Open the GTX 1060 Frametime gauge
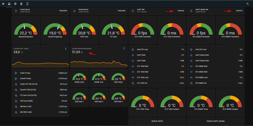Image resolution: width=253 pixels, height=126 pixels. pyautogui.click(x=172, y=30)
